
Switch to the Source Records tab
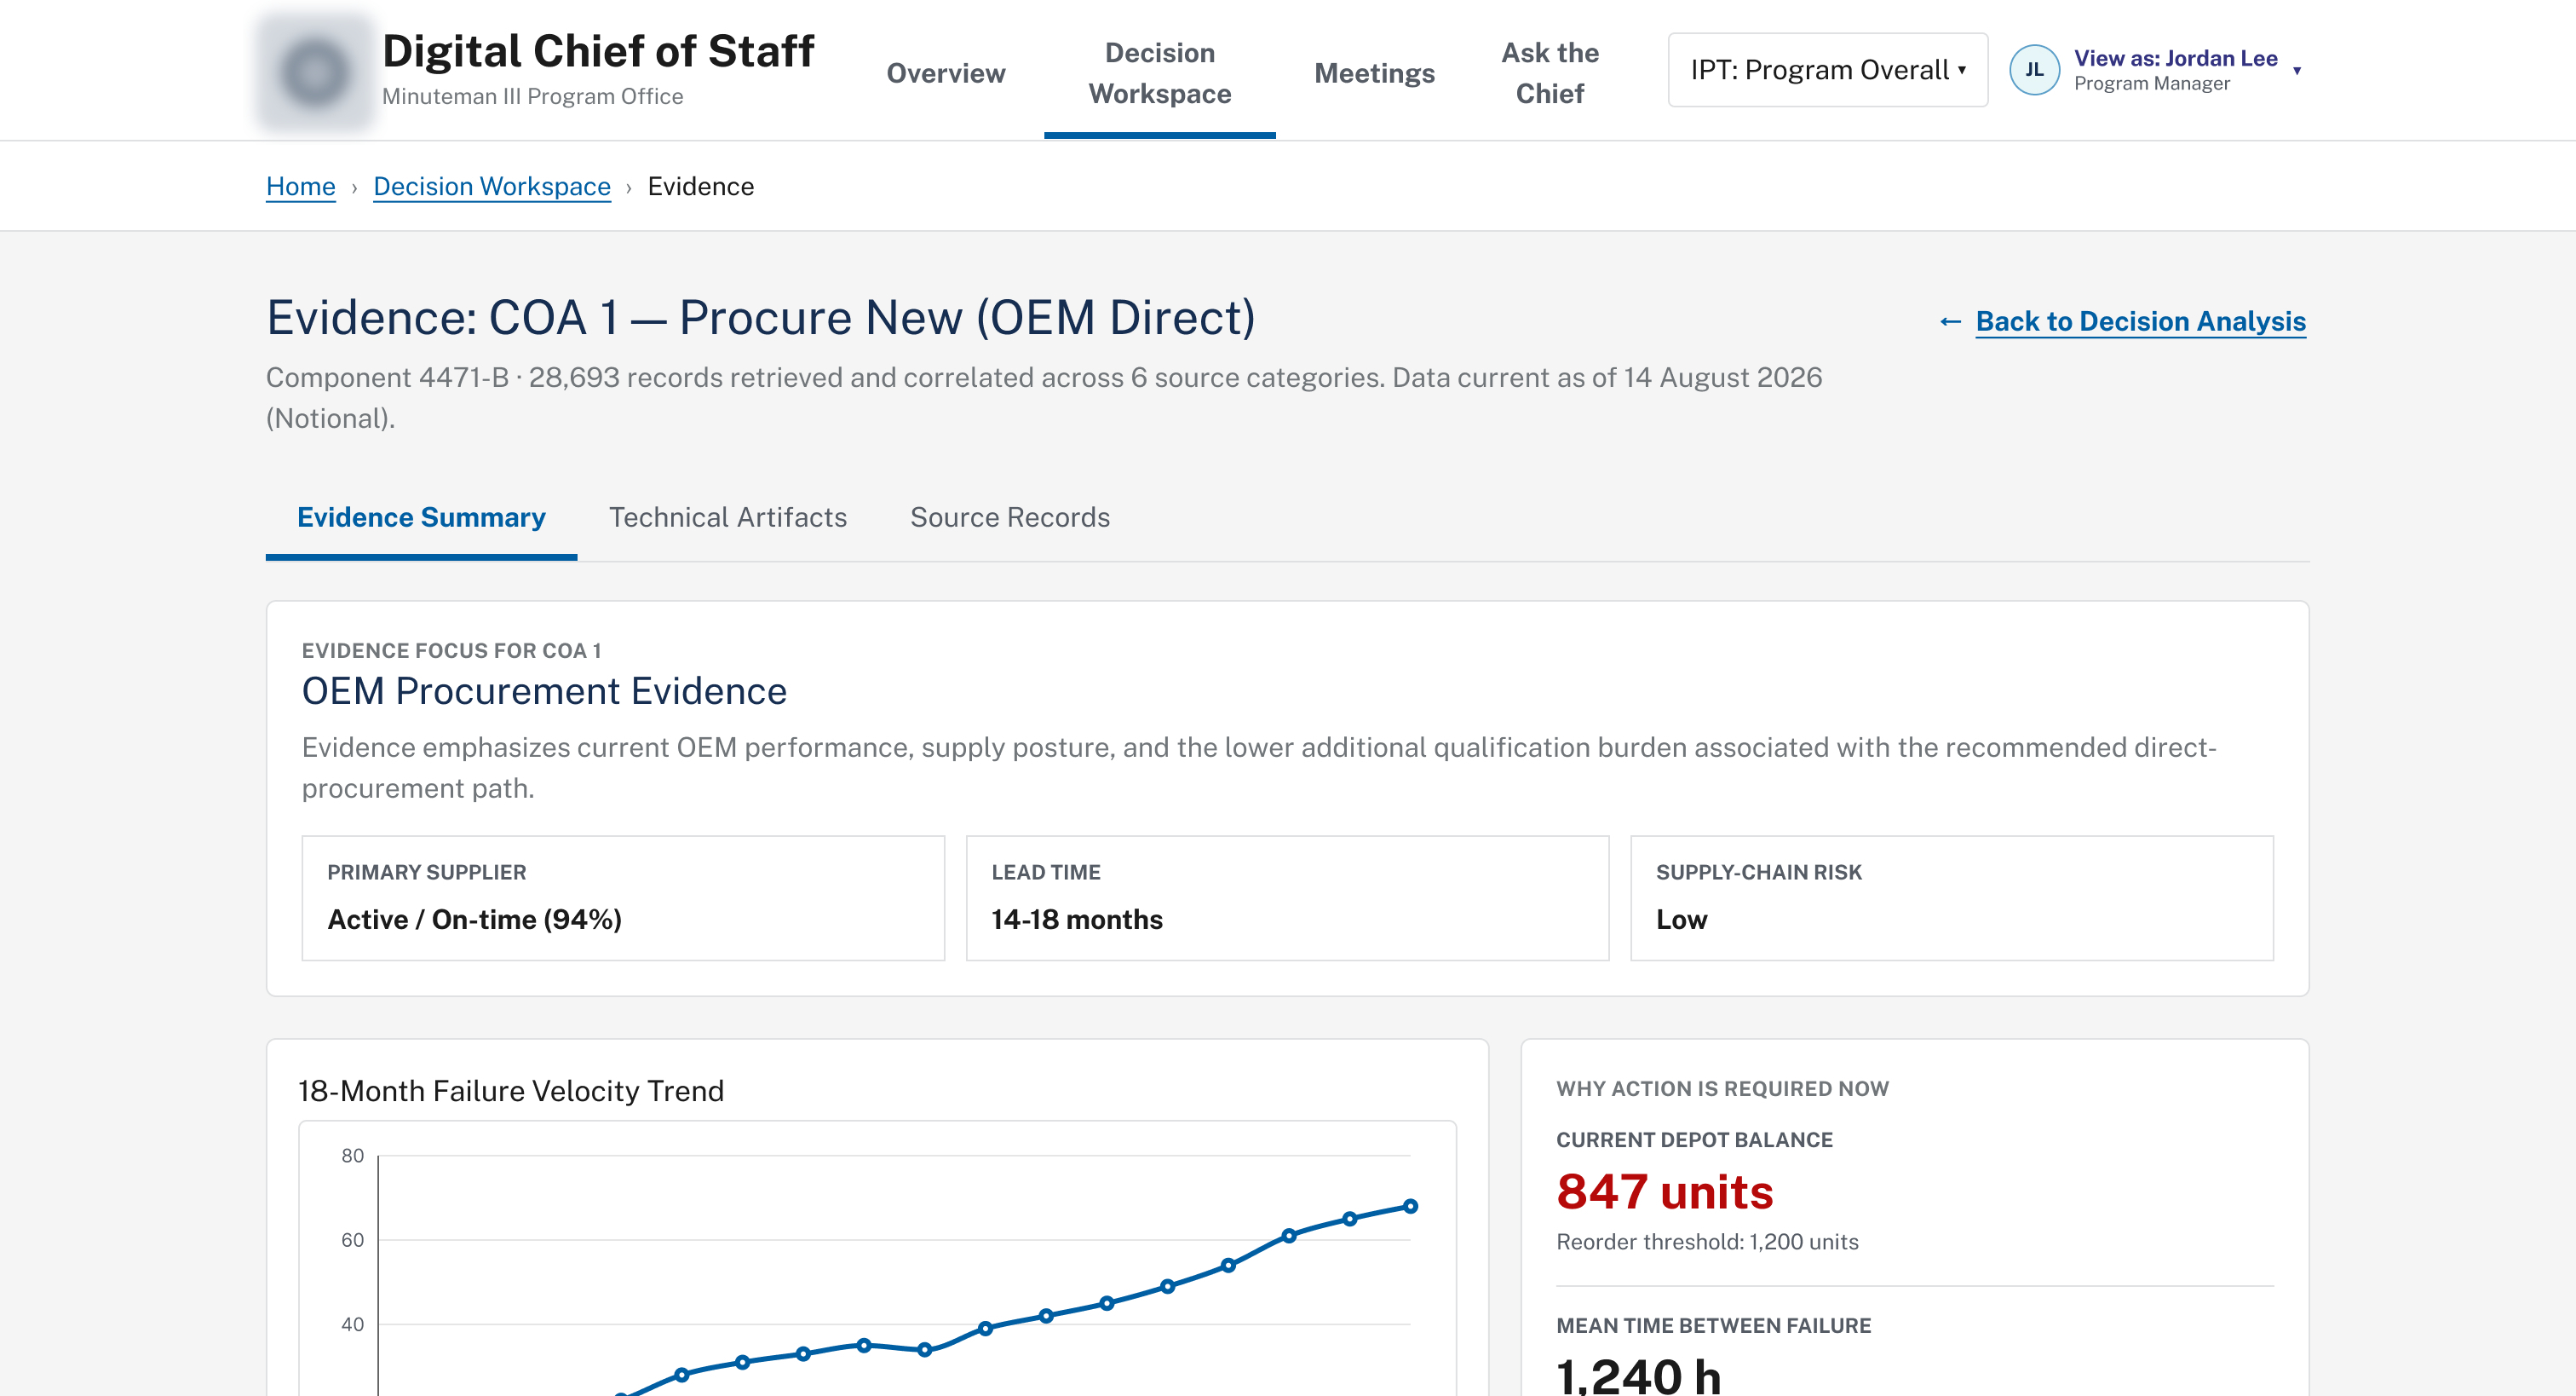coord(1009,517)
